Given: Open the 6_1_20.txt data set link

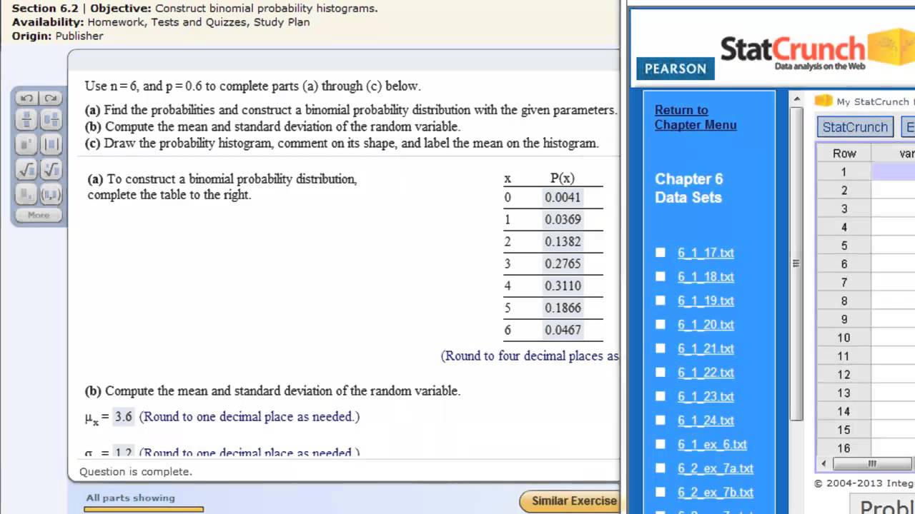Looking at the screenshot, I should coord(706,325).
